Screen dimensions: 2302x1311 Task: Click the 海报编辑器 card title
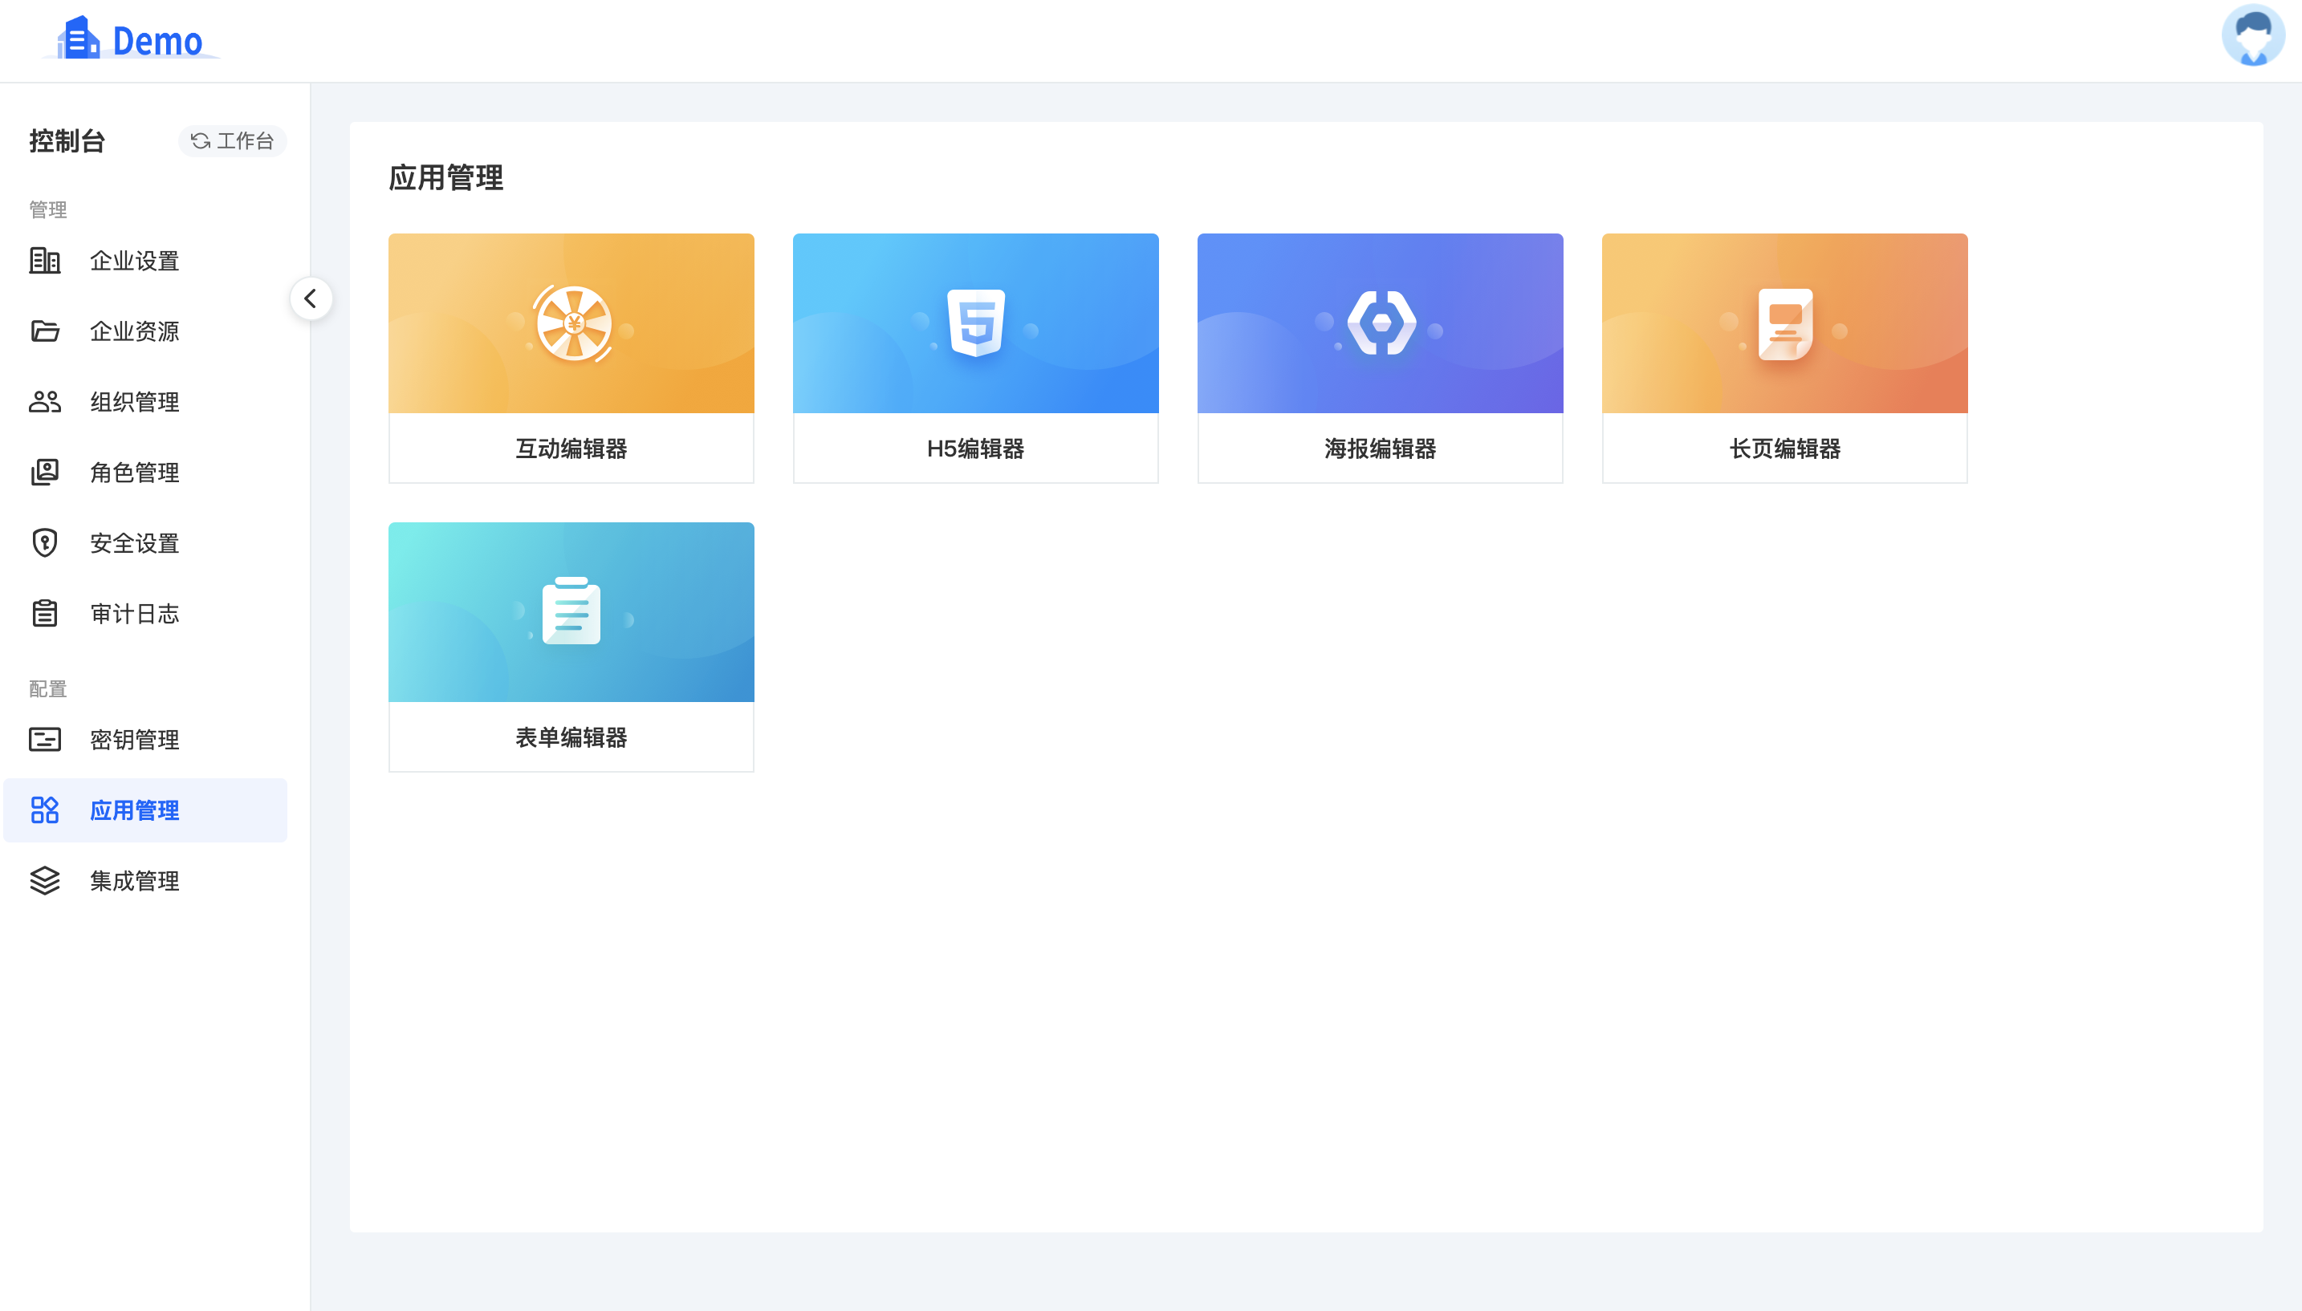click(x=1380, y=448)
